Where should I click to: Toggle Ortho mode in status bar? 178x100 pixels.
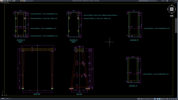pos(146,99)
